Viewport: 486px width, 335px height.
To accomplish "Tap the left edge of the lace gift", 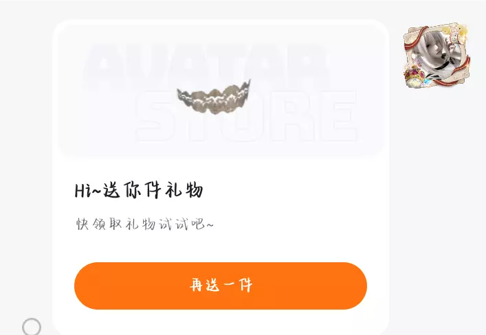I will tap(180, 95).
